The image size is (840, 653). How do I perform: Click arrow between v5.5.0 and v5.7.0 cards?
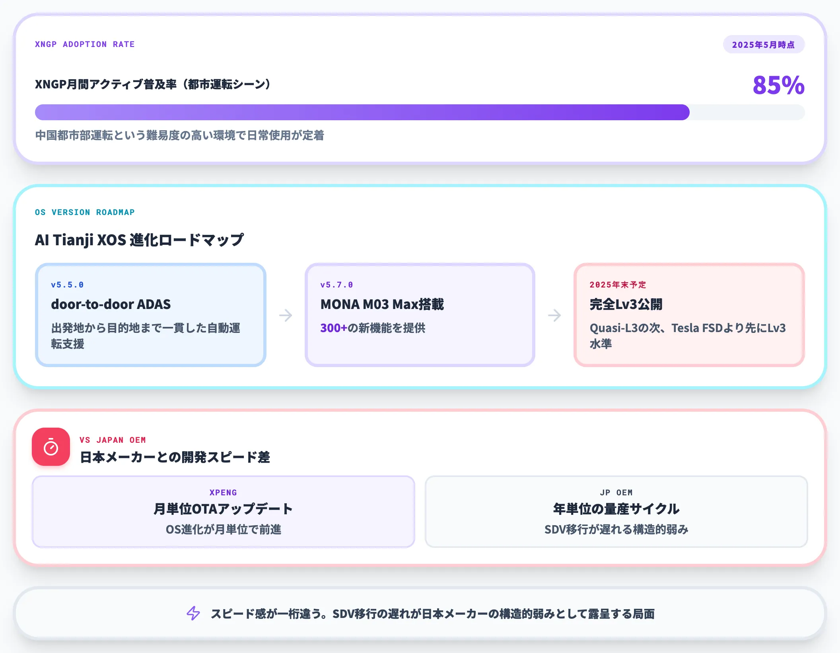[286, 315]
